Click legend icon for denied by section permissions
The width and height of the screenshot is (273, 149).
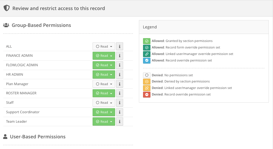tap(147, 82)
